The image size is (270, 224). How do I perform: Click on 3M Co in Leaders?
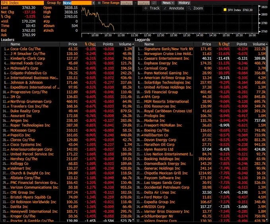(x=16, y=97)
